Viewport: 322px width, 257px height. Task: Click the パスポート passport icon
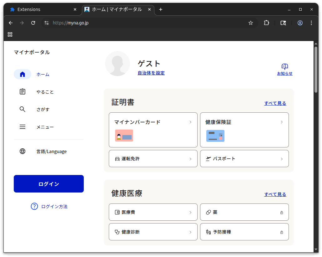point(209,158)
